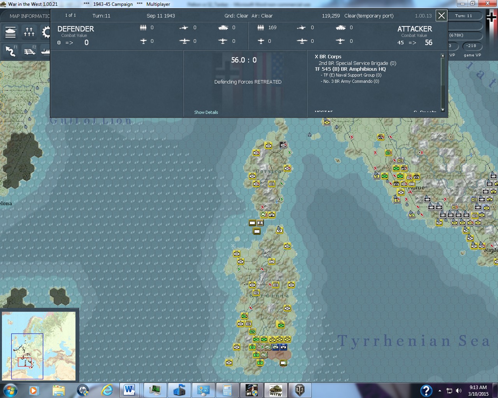The image size is (498, 398).
Task: Open the help question mark tray icon
Action: (x=426, y=390)
